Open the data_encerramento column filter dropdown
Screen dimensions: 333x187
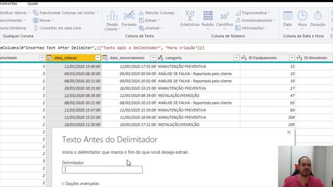[153, 58]
